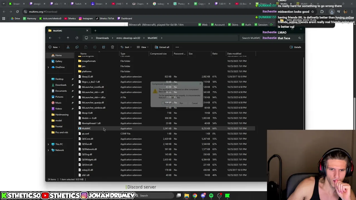Screen dimensions: 356x200
Task: Open Desktop in quick access
Action: 59,79
